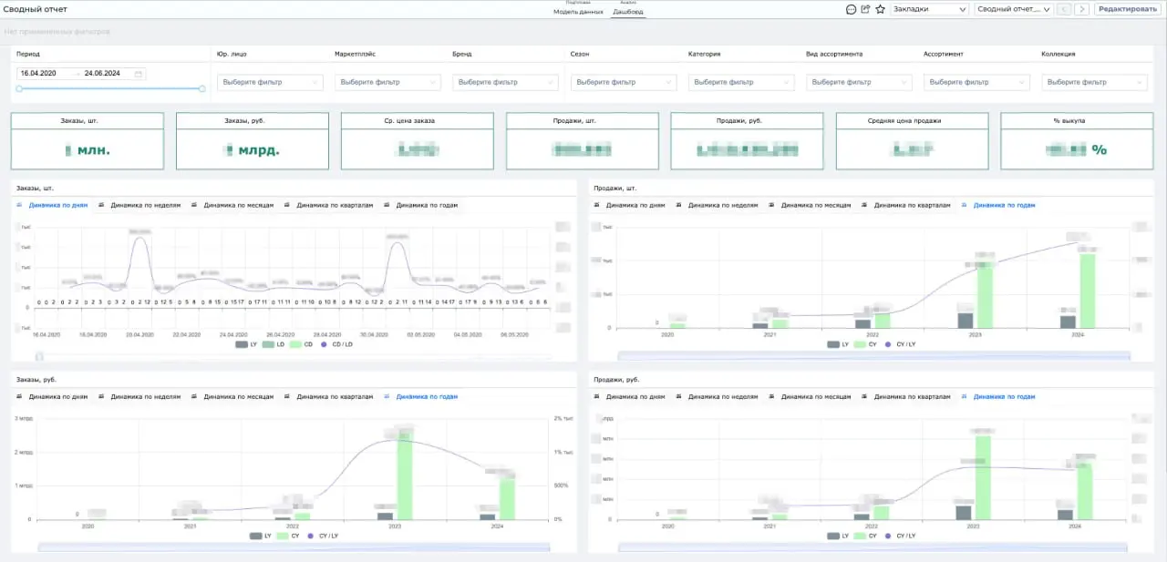Switch to Модель данных tab
The height and width of the screenshot is (562, 1167).
coord(578,12)
